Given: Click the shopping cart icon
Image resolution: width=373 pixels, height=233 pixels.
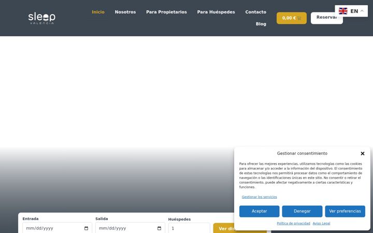Looking at the screenshot, I should pos(299,18).
